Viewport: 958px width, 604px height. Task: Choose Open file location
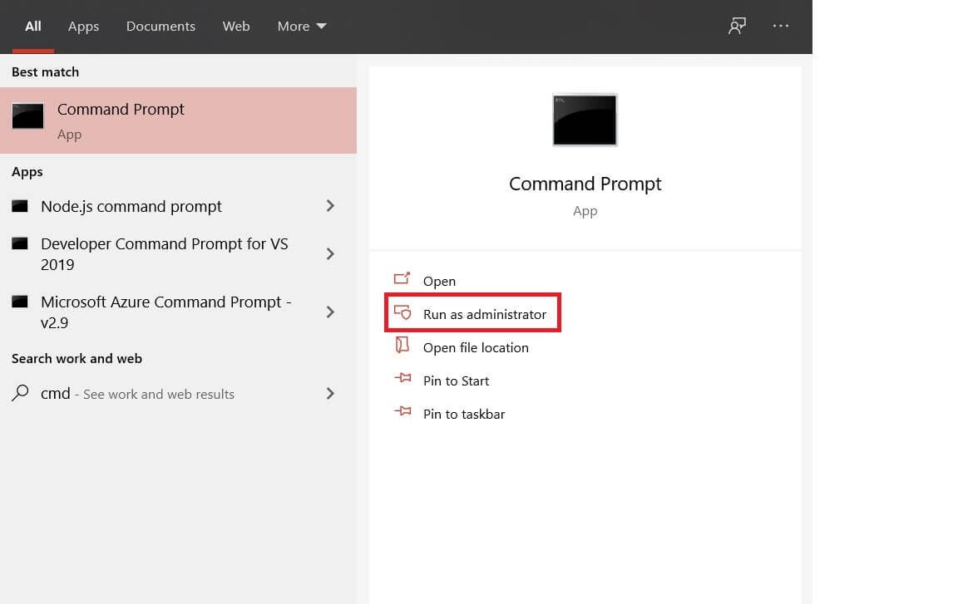476,348
